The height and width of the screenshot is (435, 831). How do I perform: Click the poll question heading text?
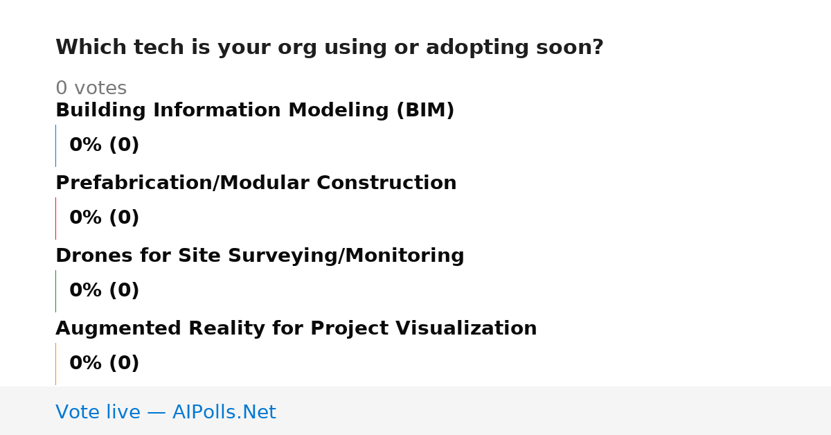pyautogui.click(x=330, y=48)
